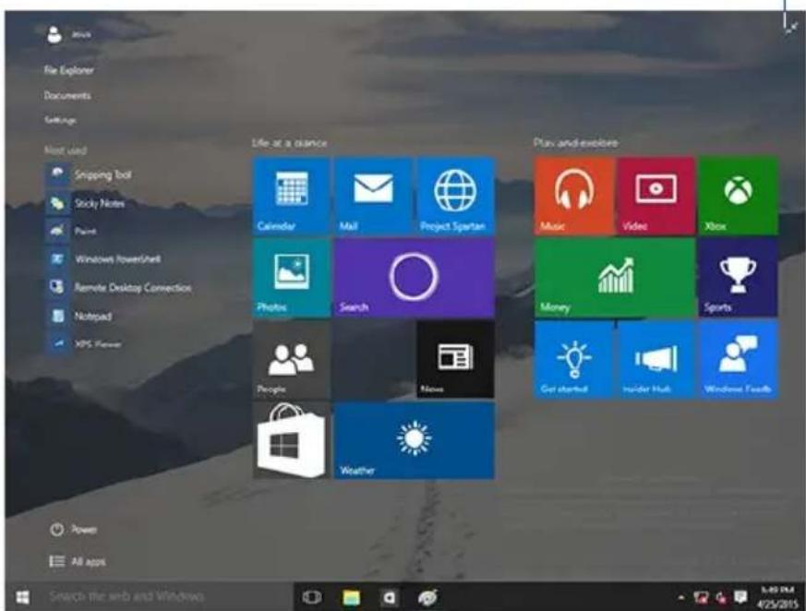The height and width of the screenshot is (611, 806).
Task: Open Task View from the taskbar
Action: click(x=312, y=597)
